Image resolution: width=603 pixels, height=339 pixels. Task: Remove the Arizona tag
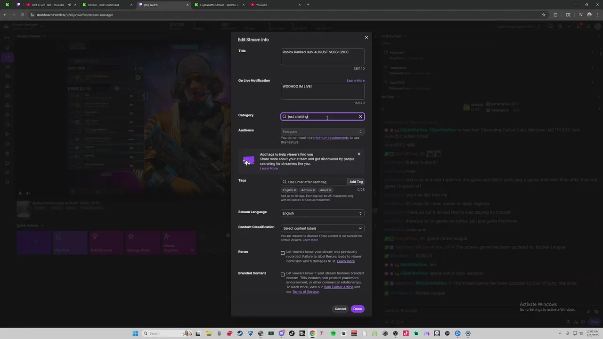coord(314,190)
